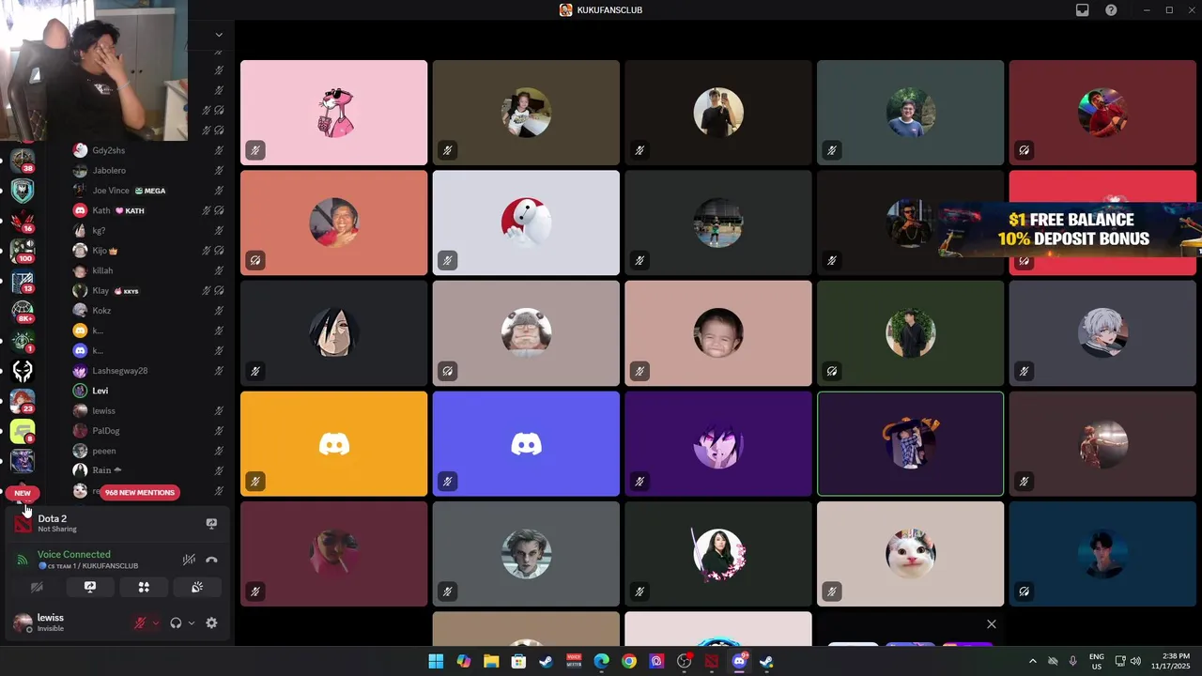Open the Pink Panther avatar tile

(333, 113)
